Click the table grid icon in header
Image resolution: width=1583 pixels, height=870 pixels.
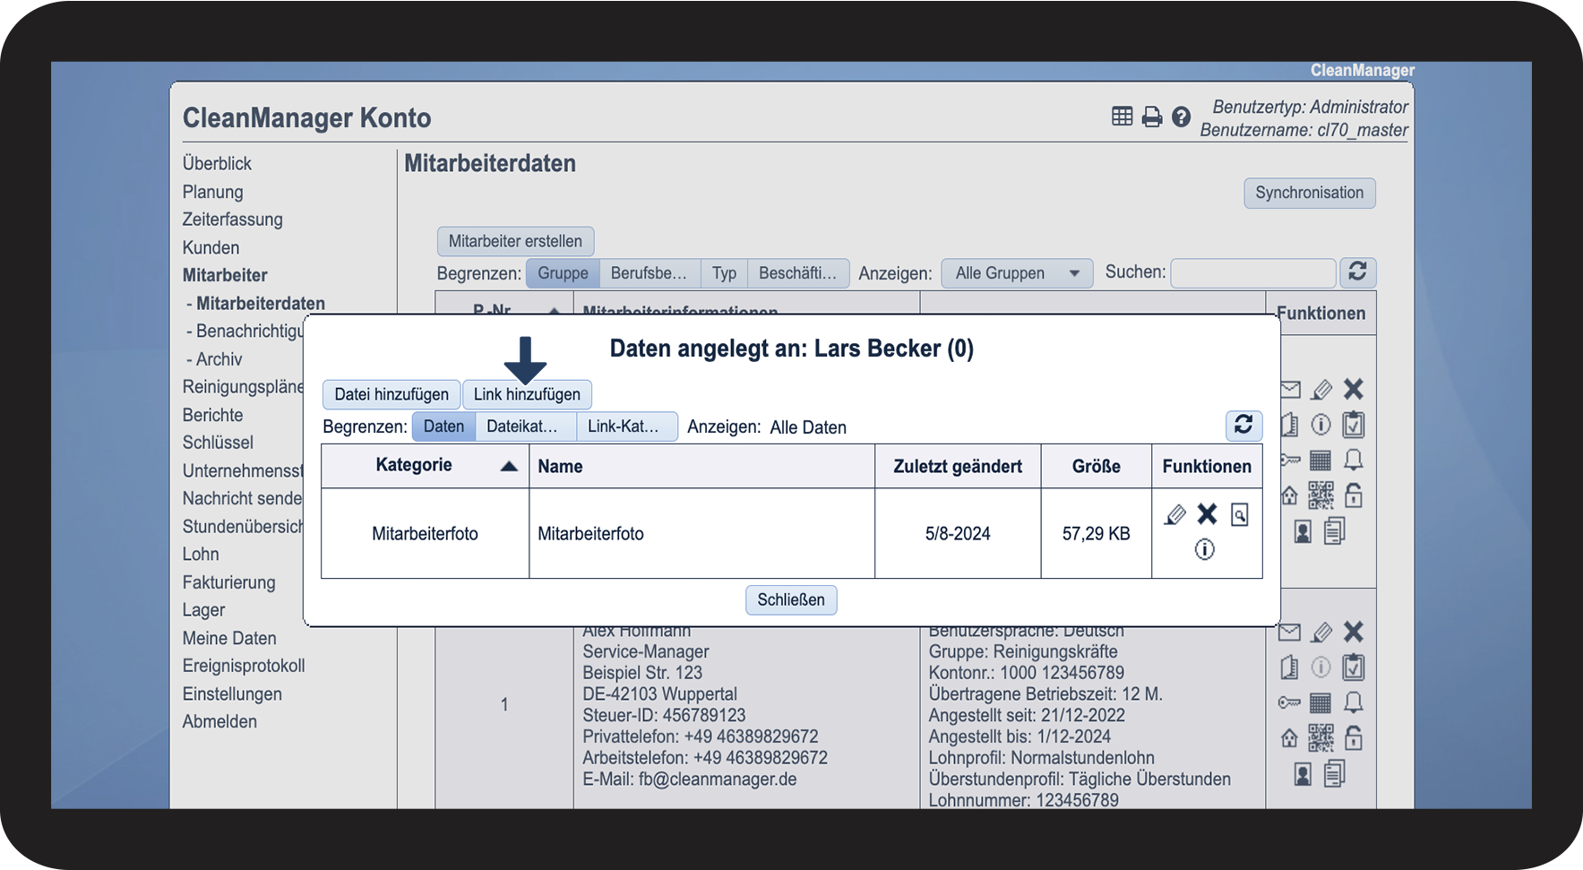[x=1122, y=116]
